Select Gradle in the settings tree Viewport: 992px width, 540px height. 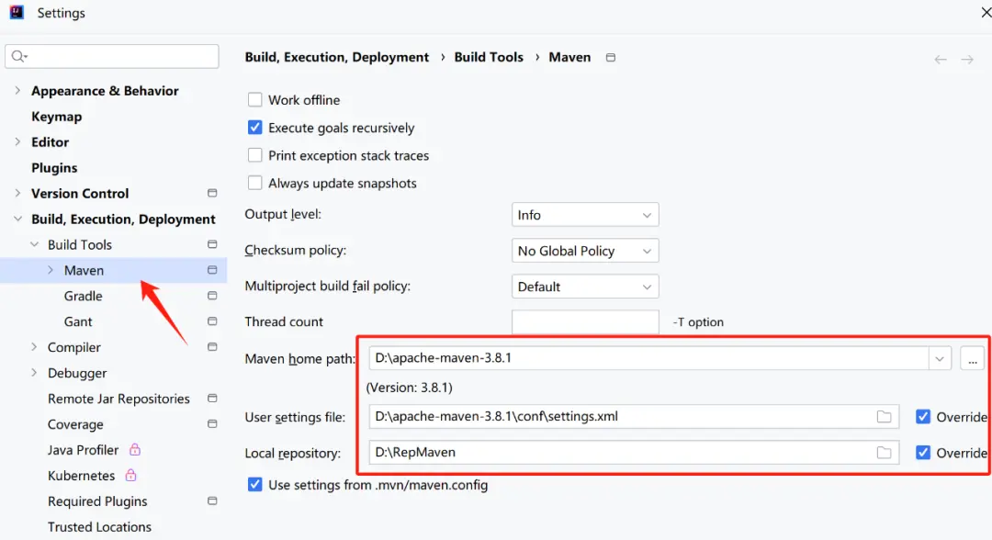pos(84,296)
